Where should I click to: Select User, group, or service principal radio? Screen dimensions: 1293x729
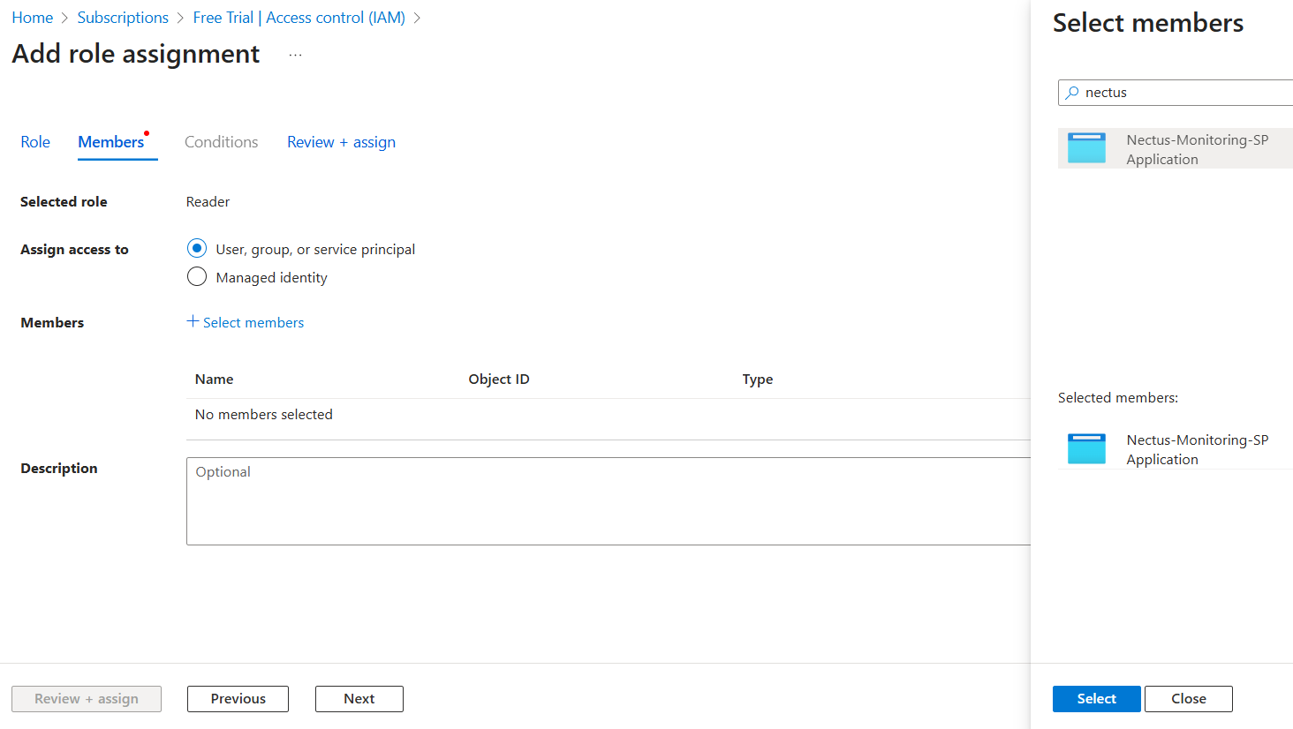197,249
